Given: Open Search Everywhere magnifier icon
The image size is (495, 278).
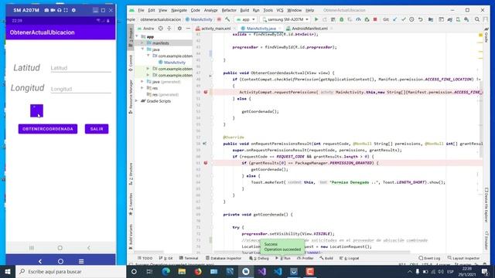Looking at the screenshot, I should click(477, 19).
